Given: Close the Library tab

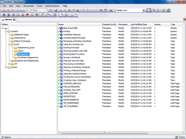Looking at the screenshot, I should tap(14, 20).
